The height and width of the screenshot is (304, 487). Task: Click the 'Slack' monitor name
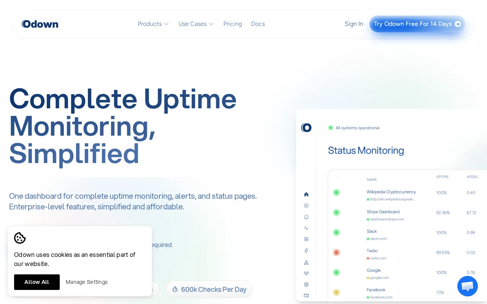[372, 231]
